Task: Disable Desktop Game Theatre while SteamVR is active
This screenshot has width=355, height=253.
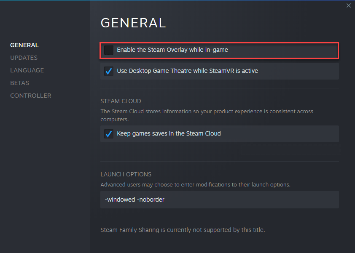Action: 108,71
